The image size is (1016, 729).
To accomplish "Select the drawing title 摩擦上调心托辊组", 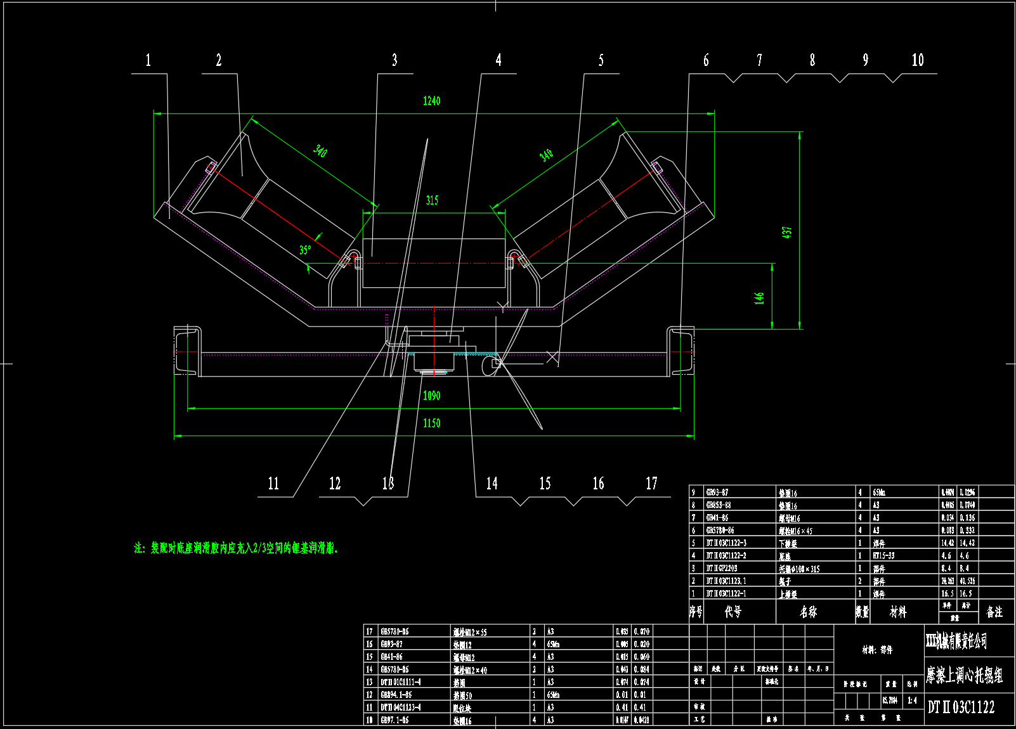I will [x=964, y=675].
